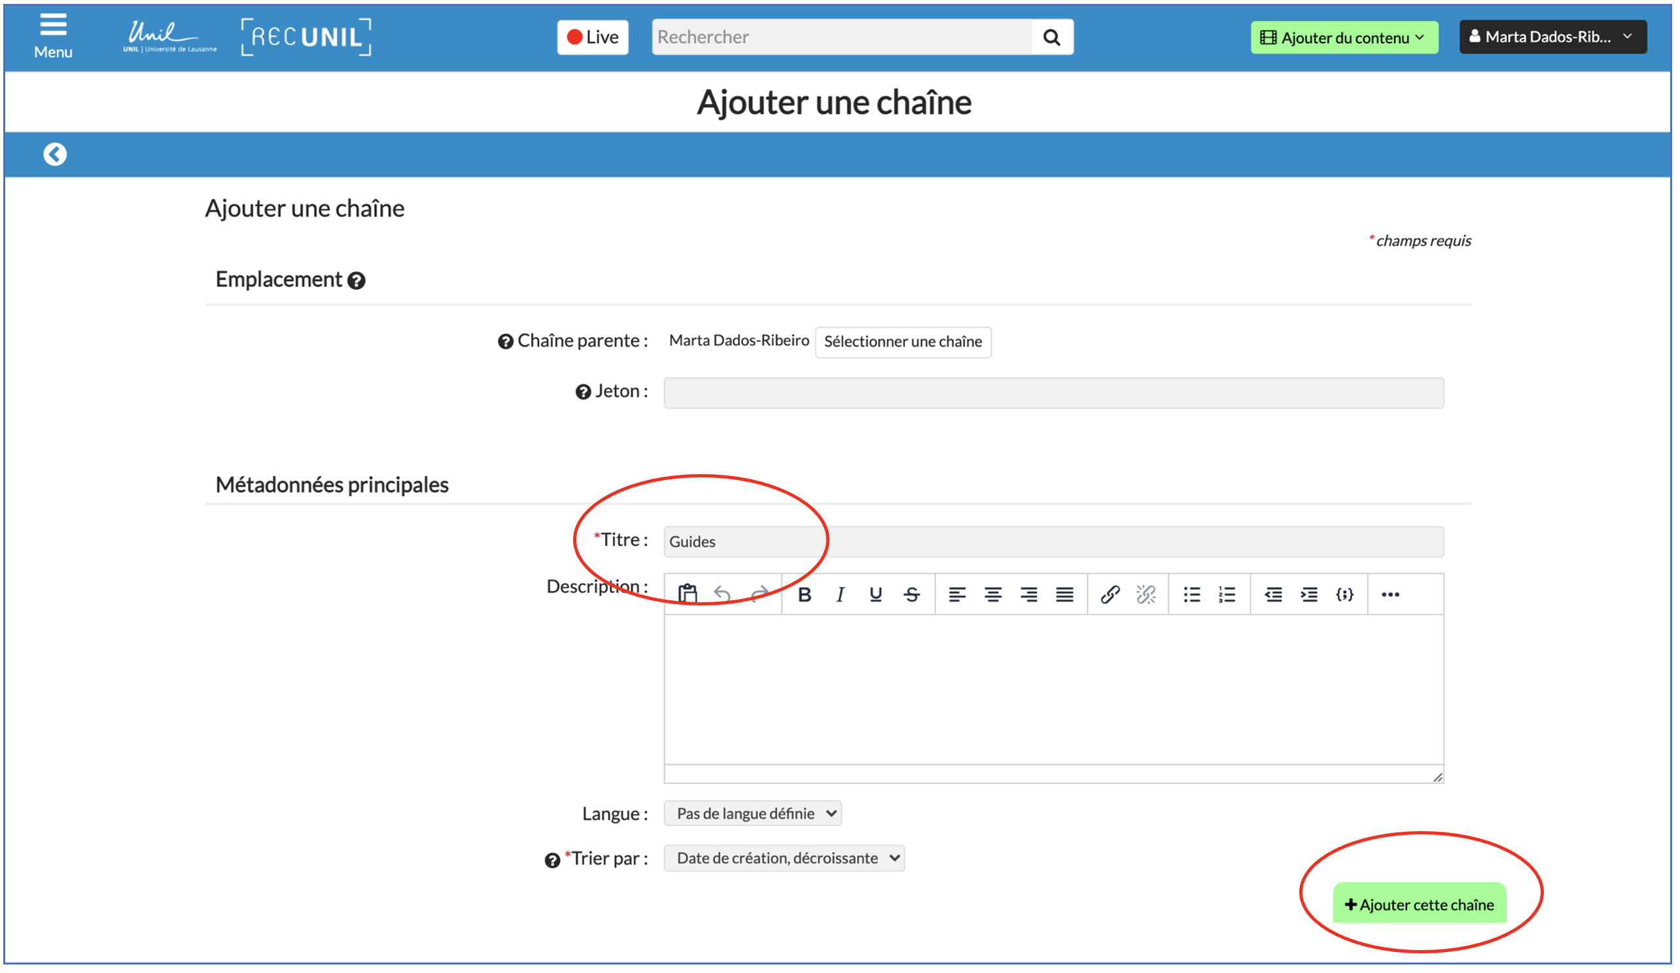Click the Live button
Viewport: 1680px width, 973px height.
(x=593, y=37)
